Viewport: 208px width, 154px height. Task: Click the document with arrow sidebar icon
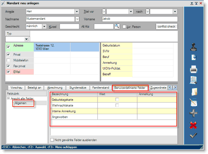coord(194,58)
